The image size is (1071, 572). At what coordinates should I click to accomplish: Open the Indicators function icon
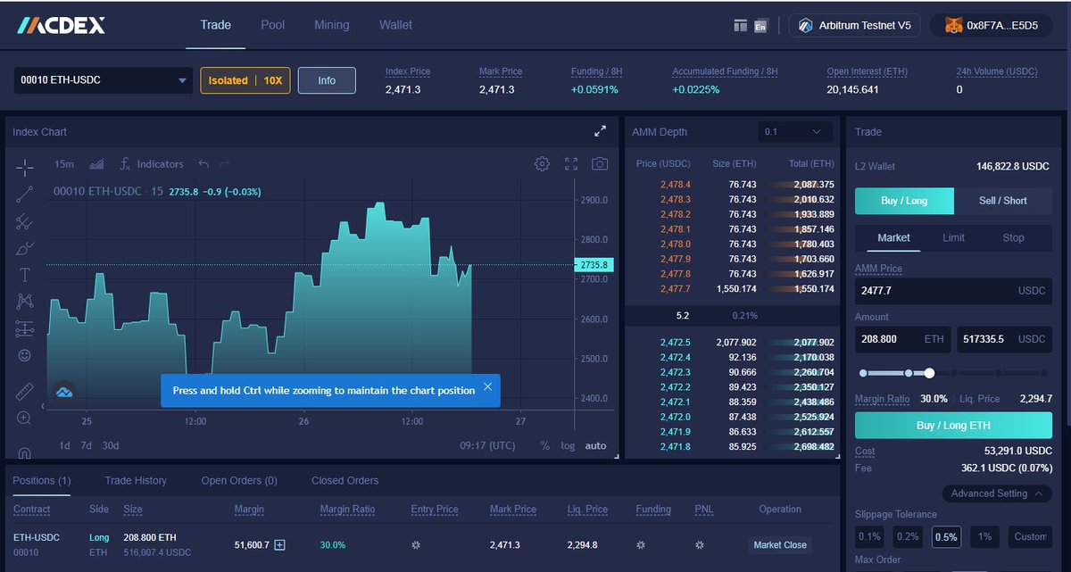click(126, 164)
